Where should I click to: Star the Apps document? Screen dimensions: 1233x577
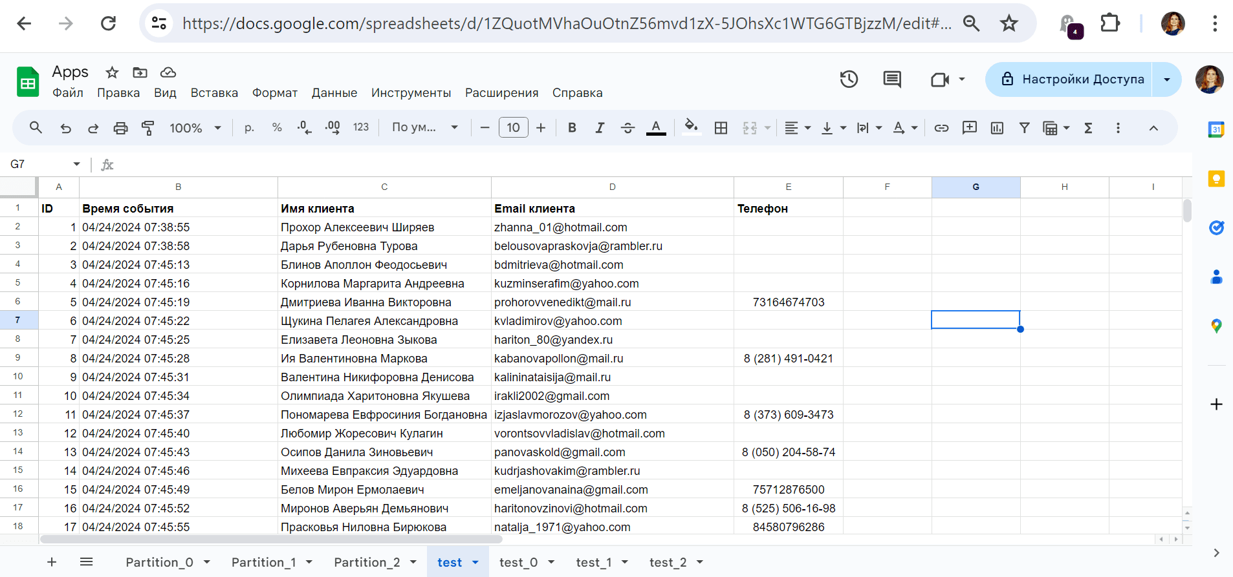click(x=112, y=72)
